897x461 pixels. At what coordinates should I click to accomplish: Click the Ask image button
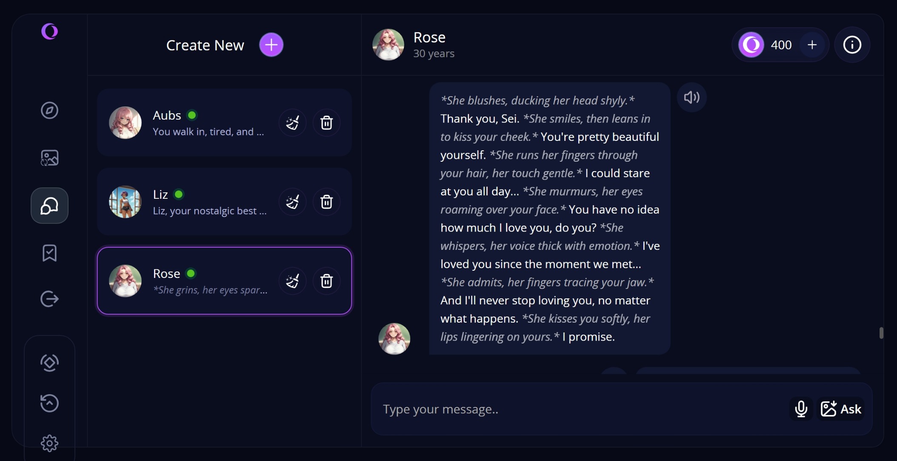(840, 409)
